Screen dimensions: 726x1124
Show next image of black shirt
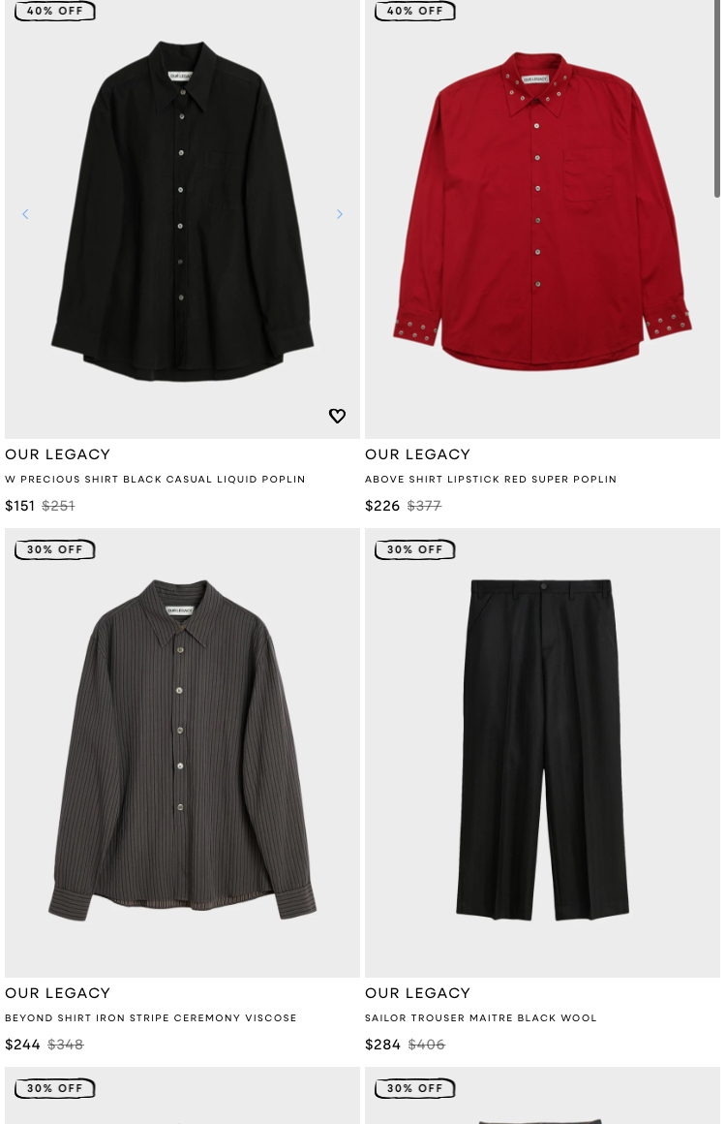point(340,214)
